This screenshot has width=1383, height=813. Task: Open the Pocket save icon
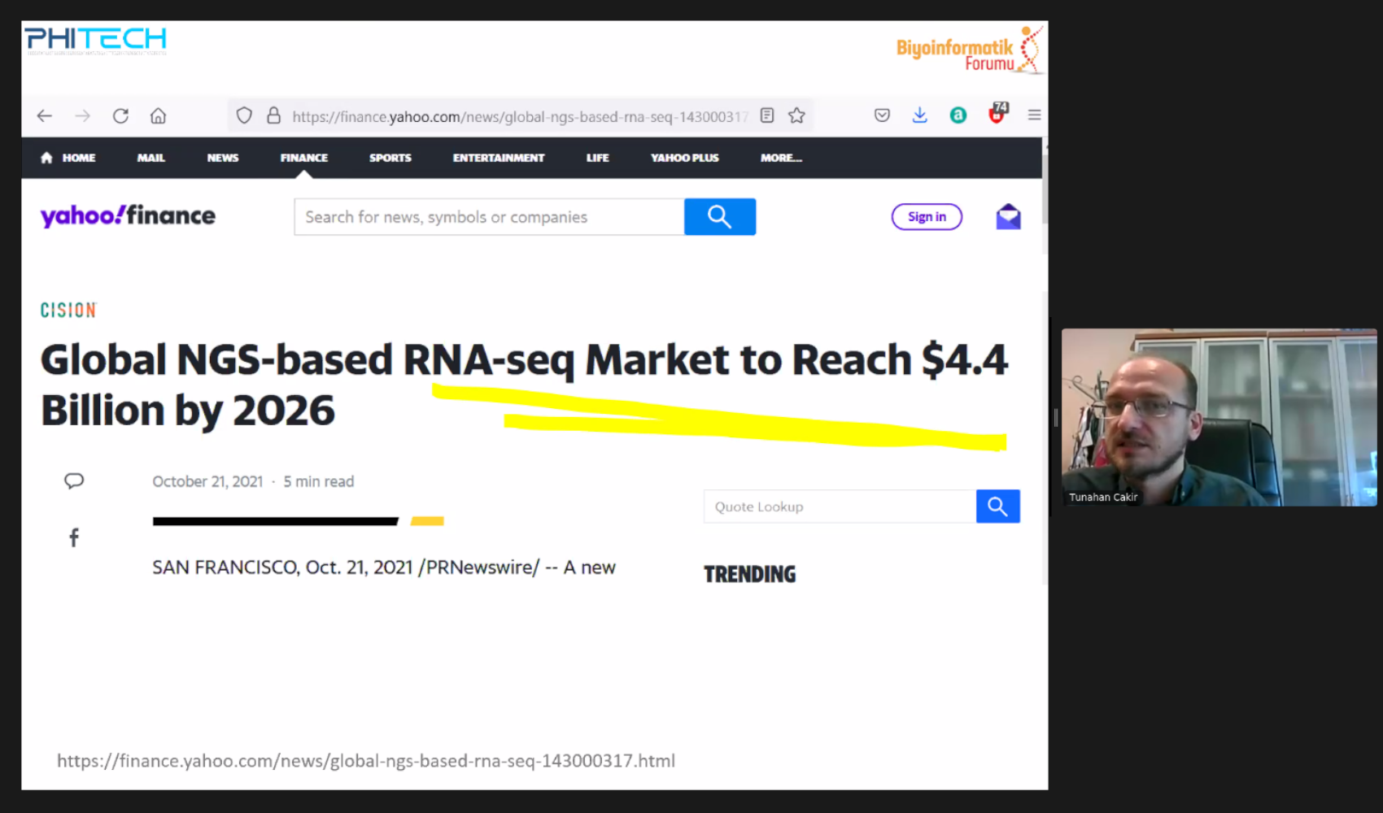click(882, 115)
